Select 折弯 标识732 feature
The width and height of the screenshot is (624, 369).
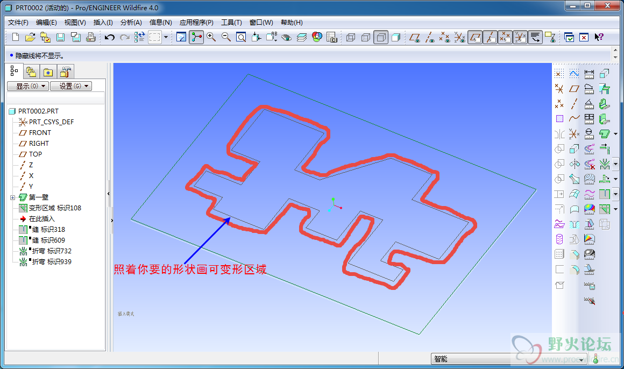coord(52,251)
